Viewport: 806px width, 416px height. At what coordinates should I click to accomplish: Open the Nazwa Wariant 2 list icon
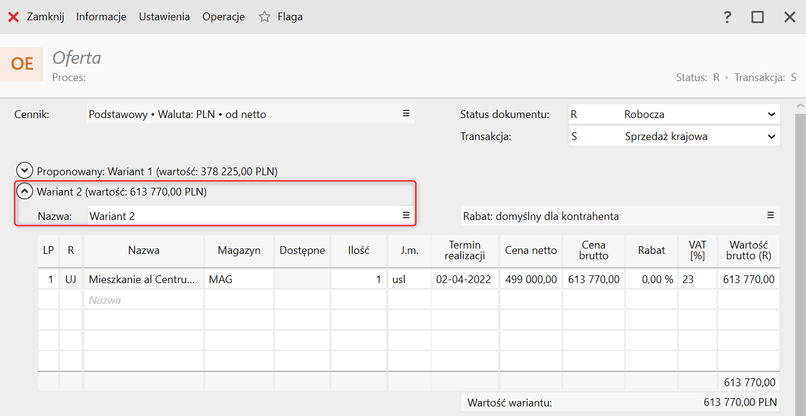(406, 215)
